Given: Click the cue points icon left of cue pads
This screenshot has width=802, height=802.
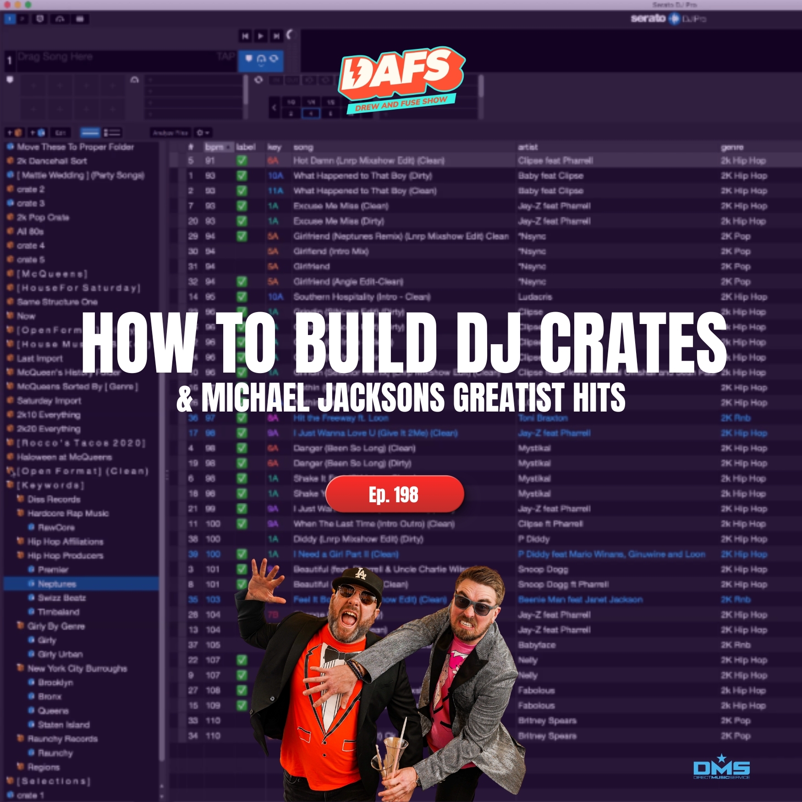Looking at the screenshot, I should pyautogui.click(x=10, y=80).
